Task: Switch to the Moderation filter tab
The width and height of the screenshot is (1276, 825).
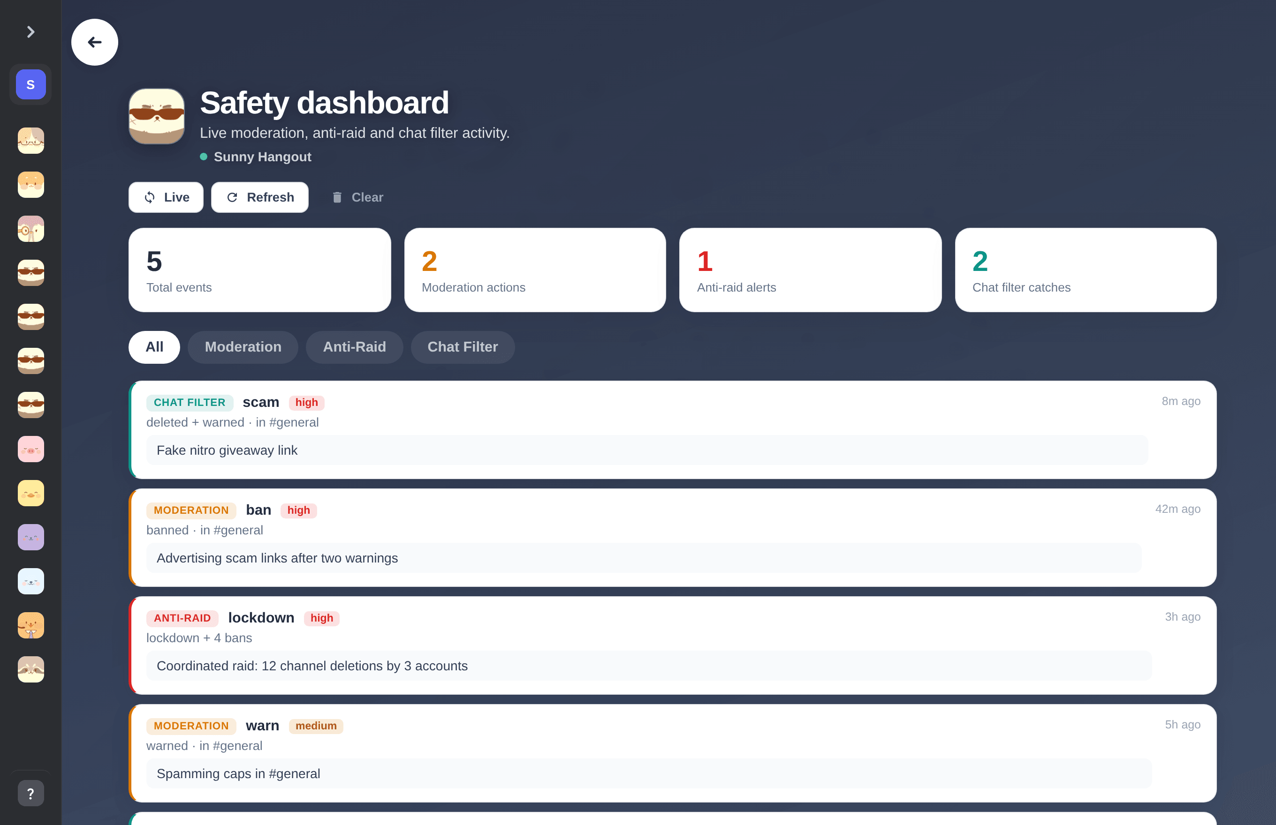Action: 243,347
